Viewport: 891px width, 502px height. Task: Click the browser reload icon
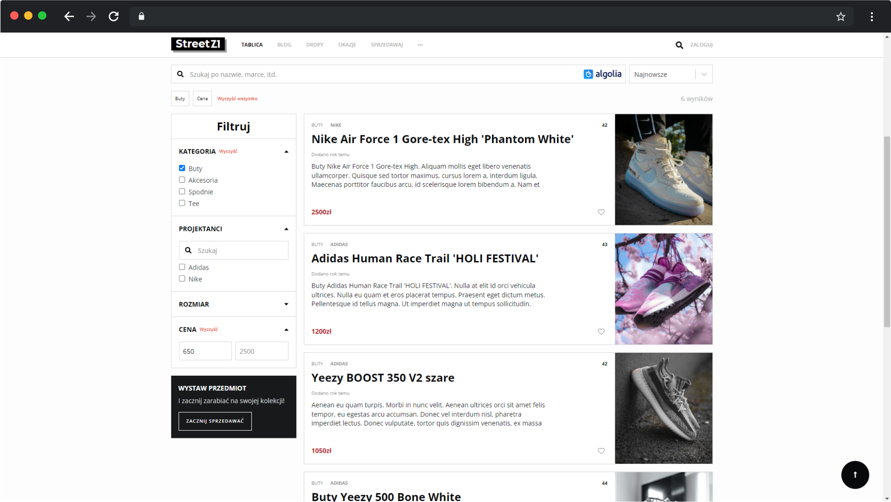tap(114, 16)
